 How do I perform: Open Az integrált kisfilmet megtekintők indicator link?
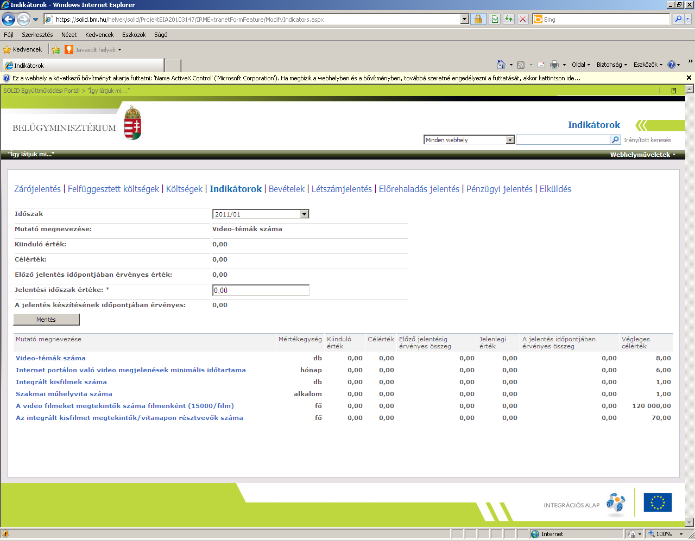pos(129,418)
